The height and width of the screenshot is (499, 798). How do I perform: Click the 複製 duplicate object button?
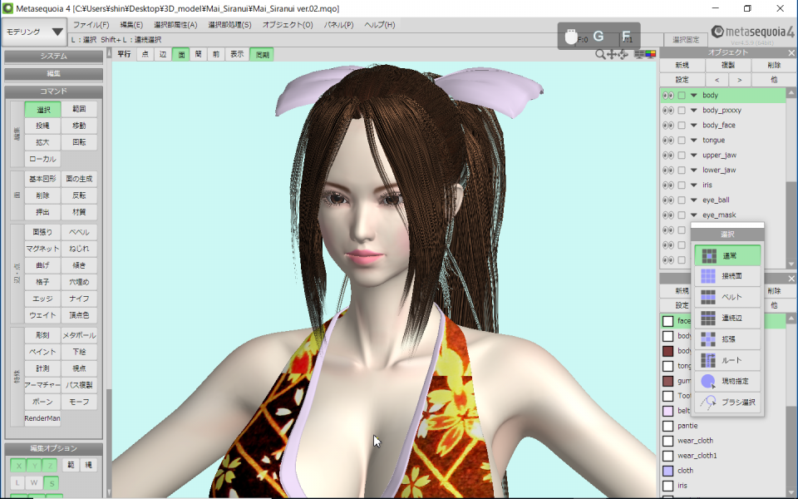coord(728,65)
